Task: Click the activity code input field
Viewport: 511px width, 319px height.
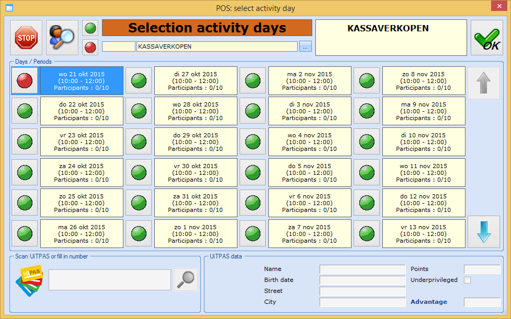Action: coord(119,46)
